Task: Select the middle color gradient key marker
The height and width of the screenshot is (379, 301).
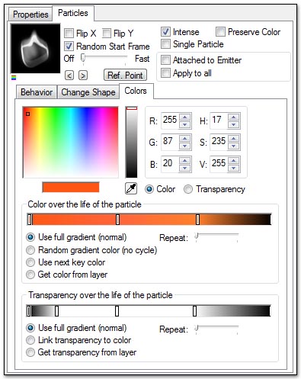Action: pyautogui.click(x=117, y=220)
